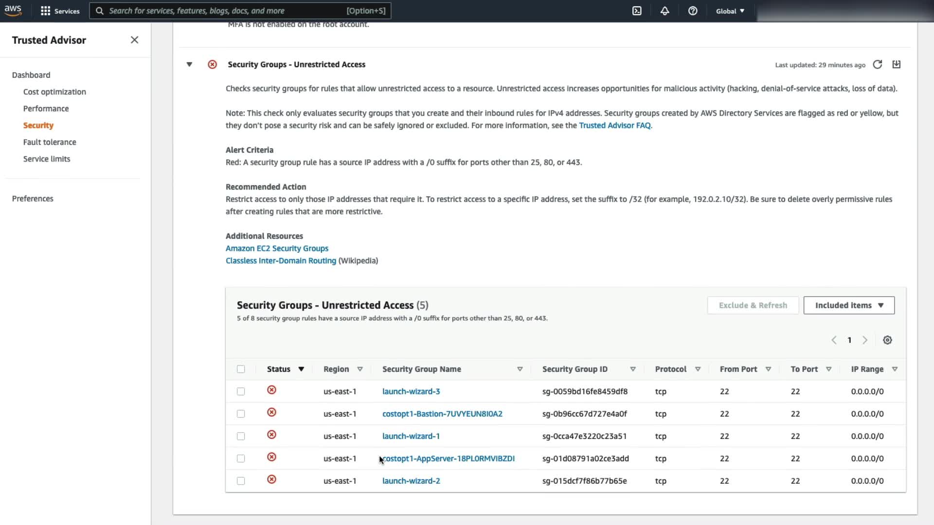Viewport: 934px width, 525px height.
Task: Check the costopt1-Bastion row checkbox
Action: pos(241,414)
